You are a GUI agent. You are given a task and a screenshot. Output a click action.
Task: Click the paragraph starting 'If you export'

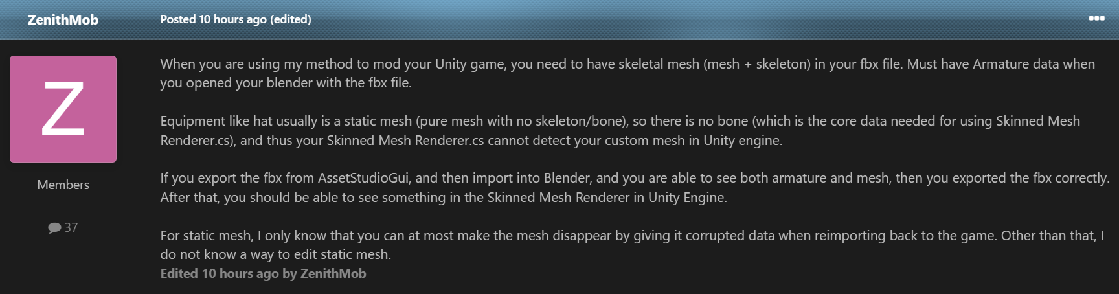(x=635, y=187)
